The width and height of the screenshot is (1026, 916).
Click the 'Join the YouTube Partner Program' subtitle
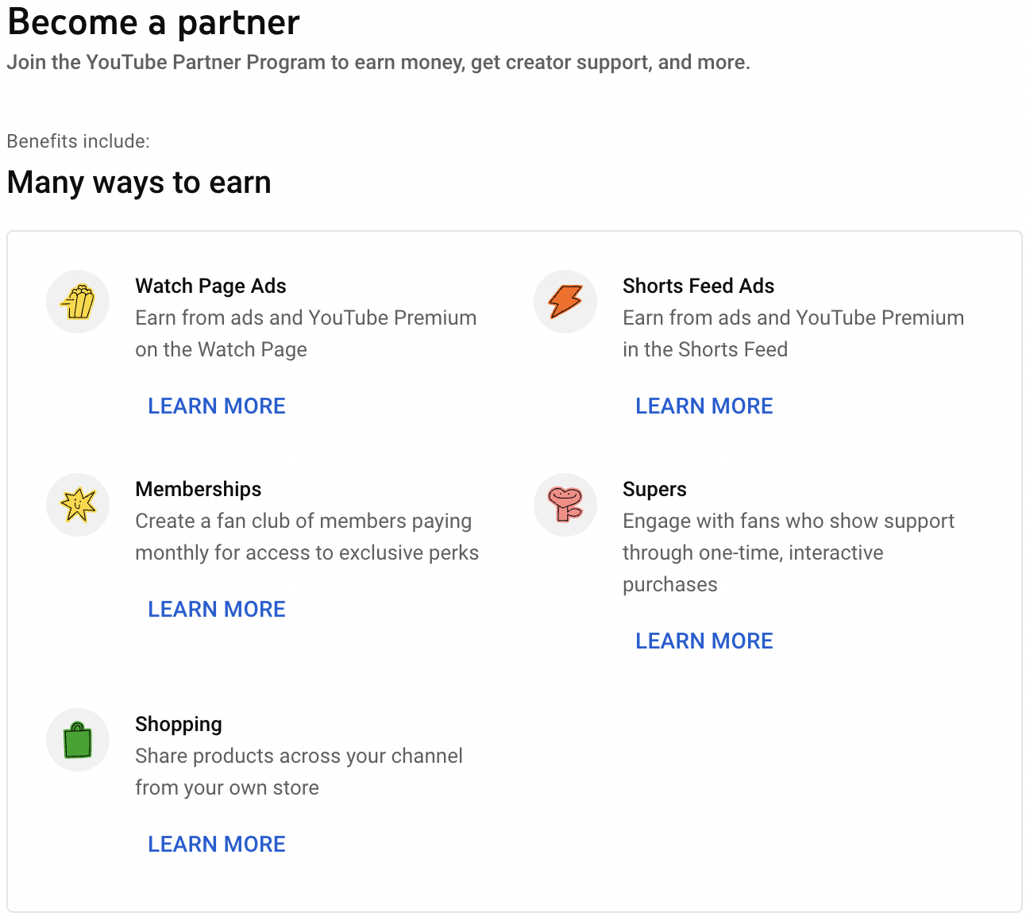(378, 63)
